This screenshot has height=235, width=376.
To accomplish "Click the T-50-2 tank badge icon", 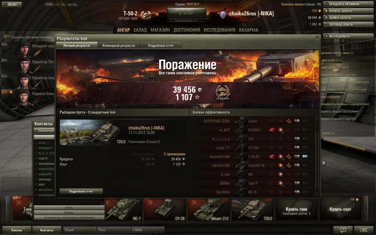I will 146,15.
